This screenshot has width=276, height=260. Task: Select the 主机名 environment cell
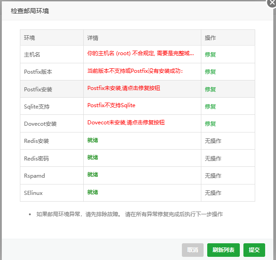click(52, 54)
